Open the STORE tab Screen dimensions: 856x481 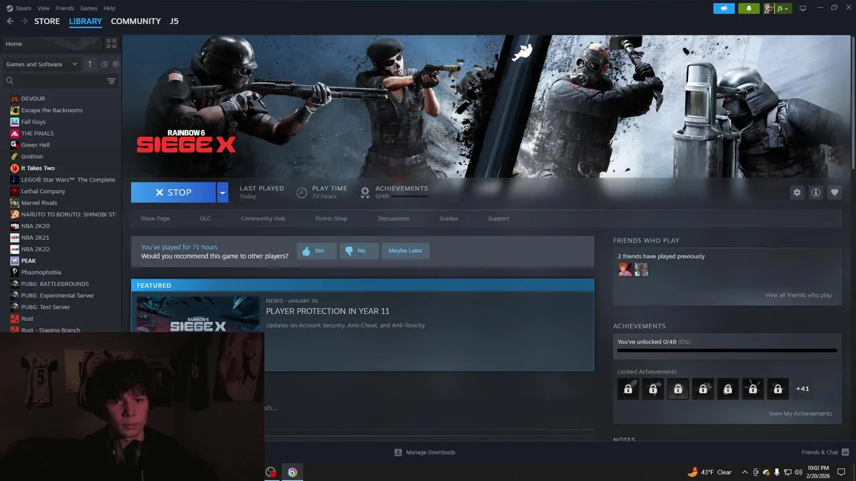pos(47,21)
